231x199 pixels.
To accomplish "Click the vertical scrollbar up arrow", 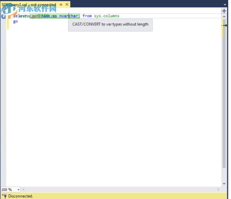I will (224, 17).
